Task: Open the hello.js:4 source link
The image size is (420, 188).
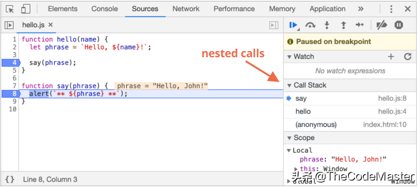Action: (392, 112)
